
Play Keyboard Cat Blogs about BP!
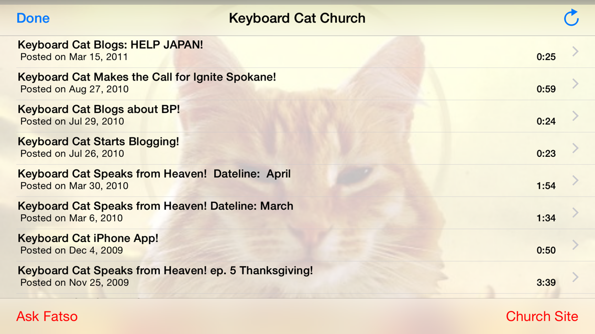point(298,116)
